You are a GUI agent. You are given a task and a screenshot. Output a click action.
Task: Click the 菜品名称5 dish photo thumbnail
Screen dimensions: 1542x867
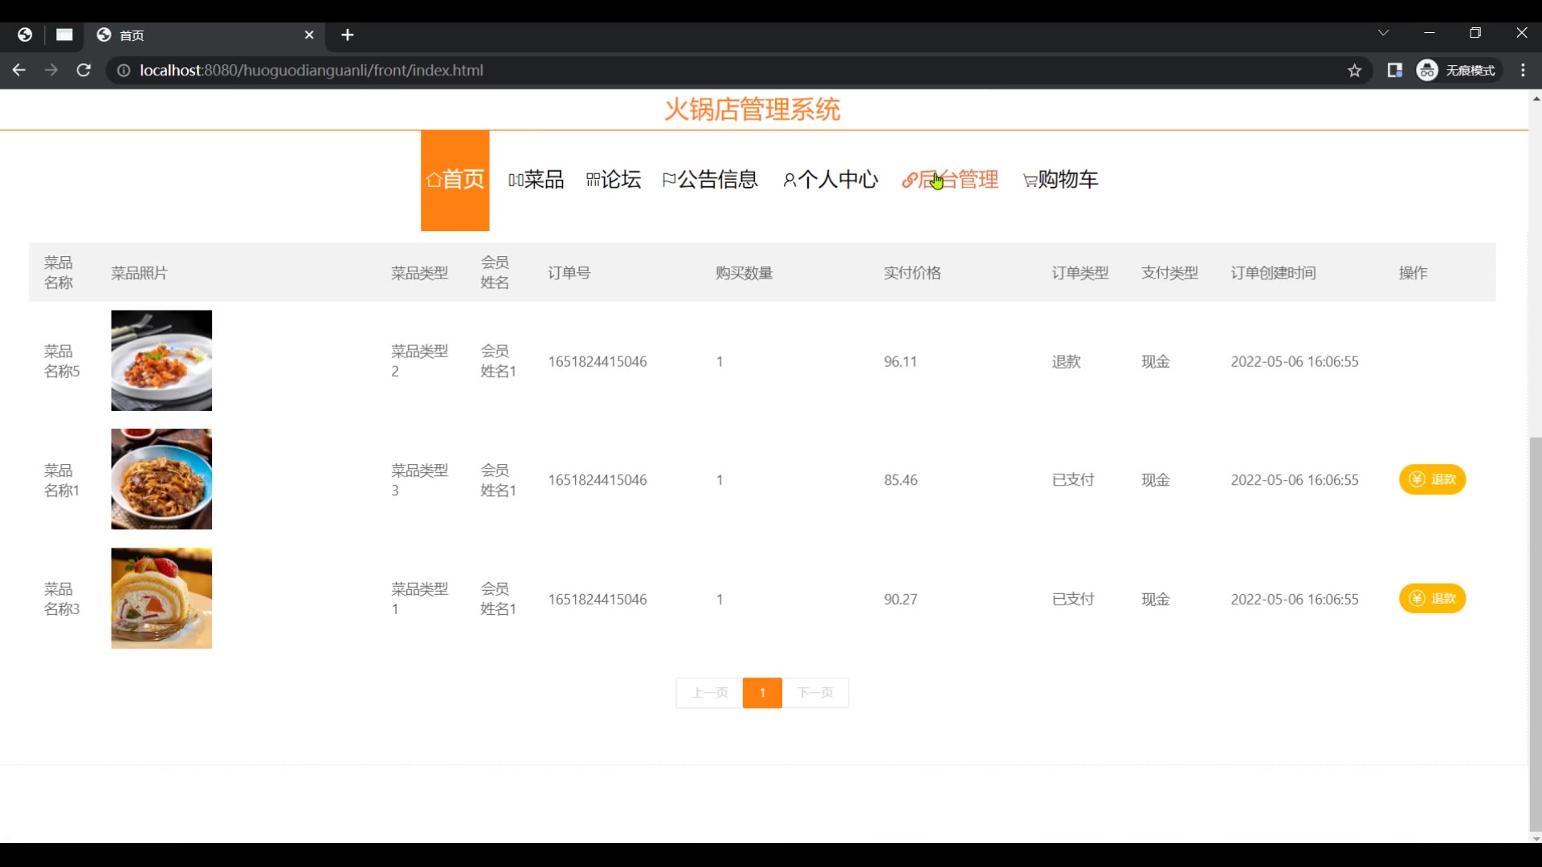[161, 360]
